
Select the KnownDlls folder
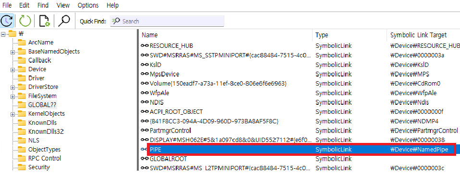click(x=43, y=122)
